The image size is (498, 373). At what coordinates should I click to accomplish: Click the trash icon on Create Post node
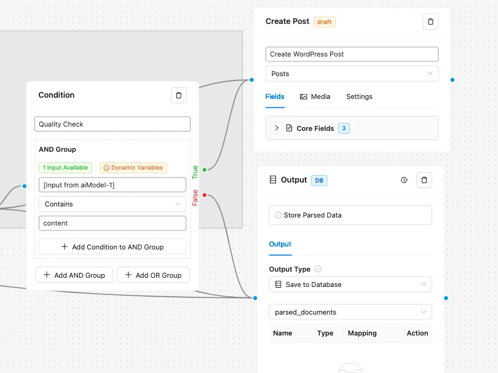tap(430, 22)
